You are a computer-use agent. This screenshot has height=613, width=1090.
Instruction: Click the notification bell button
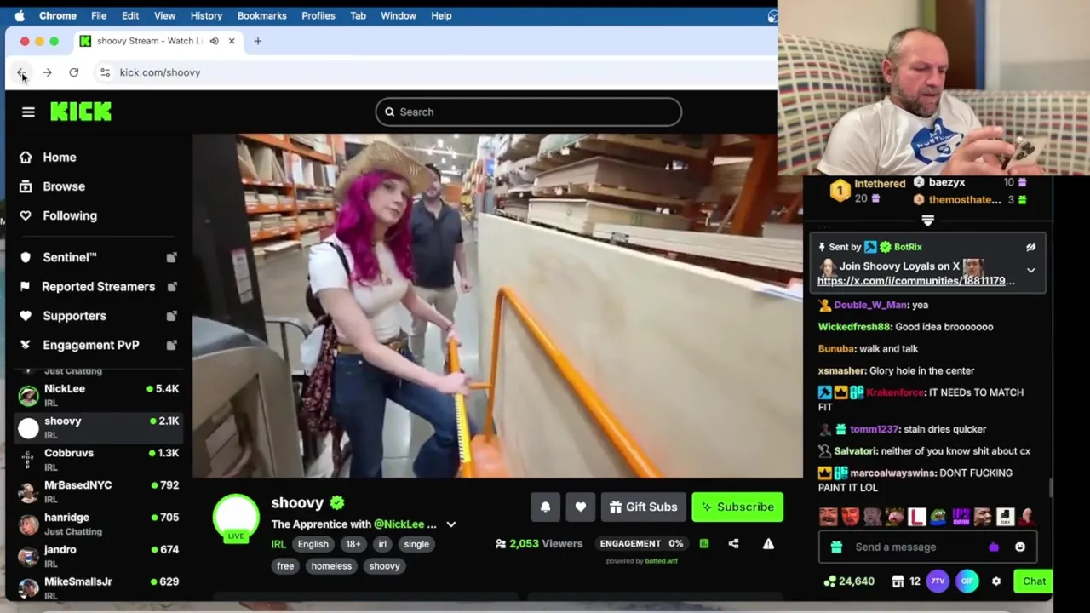[x=546, y=507]
